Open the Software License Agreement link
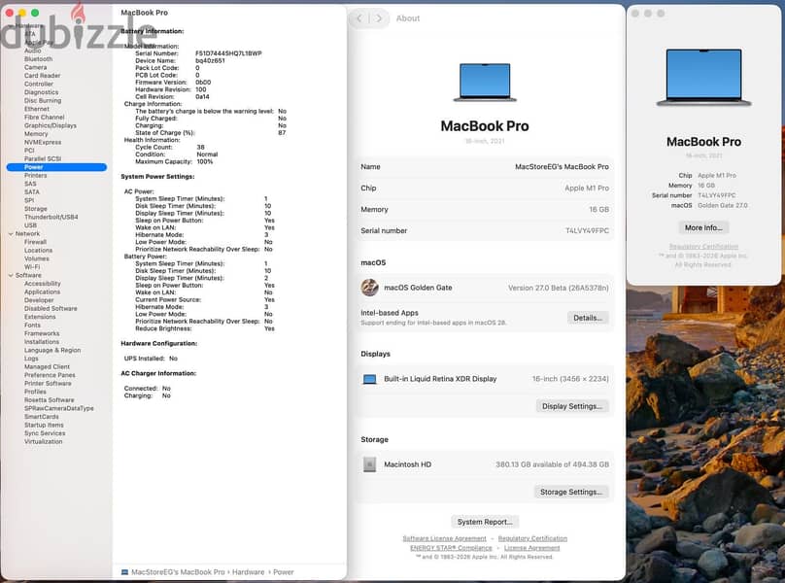The width and height of the screenshot is (785, 583). pos(444,538)
